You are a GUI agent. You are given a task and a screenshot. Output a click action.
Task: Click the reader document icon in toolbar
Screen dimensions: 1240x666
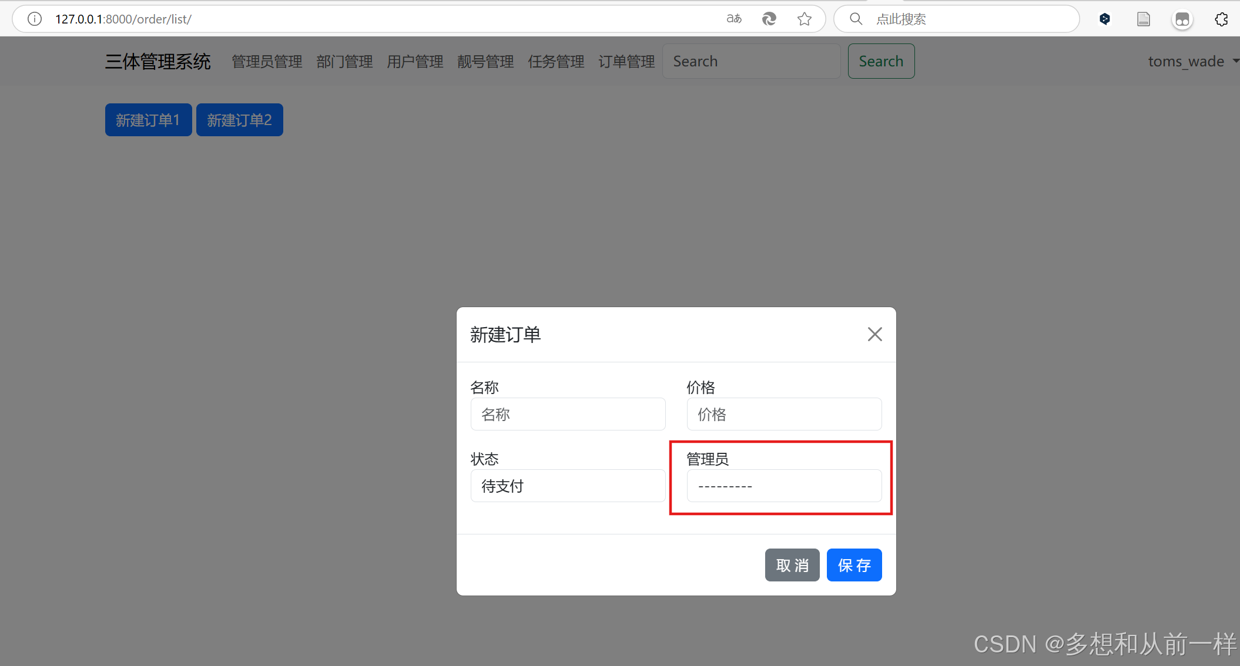tap(1143, 19)
